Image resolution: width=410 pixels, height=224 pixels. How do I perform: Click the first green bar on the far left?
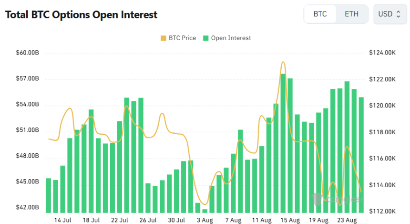(48, 195)
